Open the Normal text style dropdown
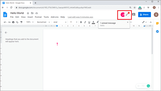161x91 pixels. click(43, 22)
